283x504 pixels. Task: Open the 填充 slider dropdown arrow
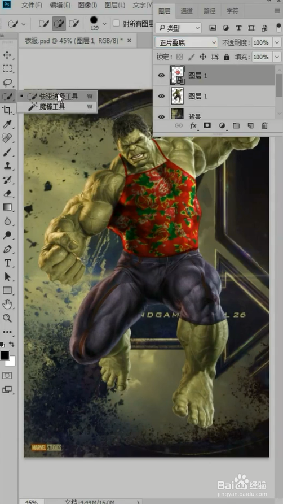pos(277,57)
